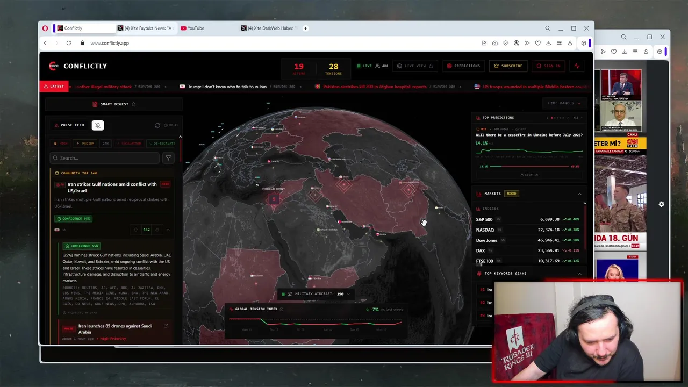Screen dimensions: 688x387
Task: Open the PULSE FEED tab
Action: [70, 125]
